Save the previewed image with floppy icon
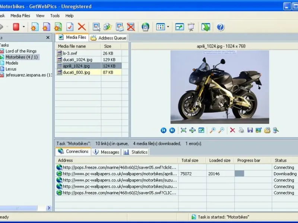This screenshot has width=298, height=223. point(250,130)
